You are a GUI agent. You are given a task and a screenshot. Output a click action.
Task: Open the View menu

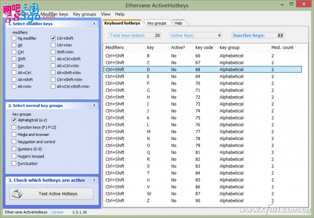point(106,14)
